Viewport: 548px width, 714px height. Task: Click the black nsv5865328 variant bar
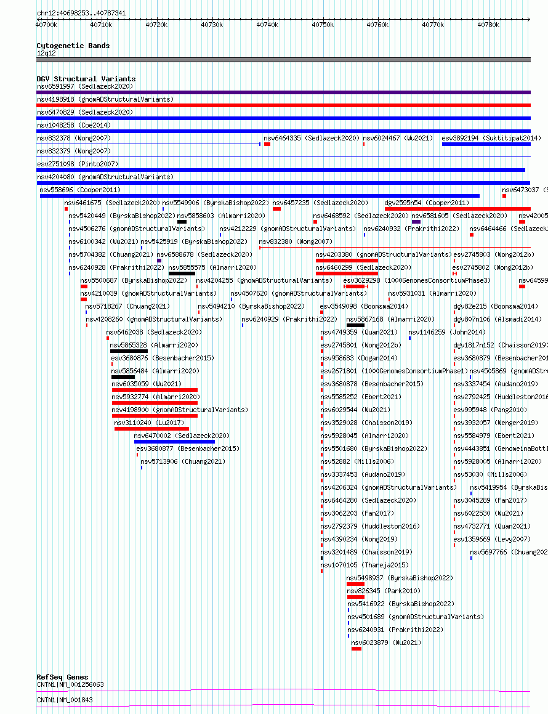coord(129,352)
